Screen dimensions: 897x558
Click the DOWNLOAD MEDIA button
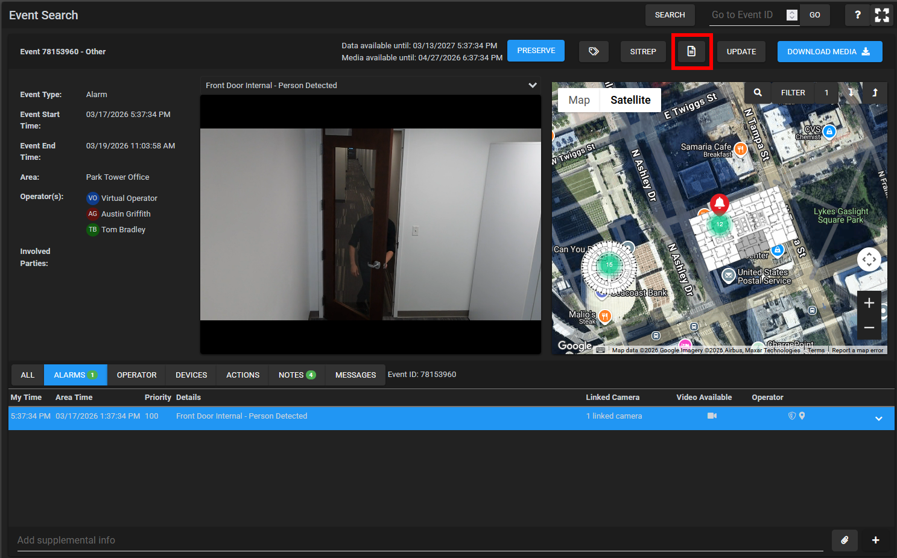[x=829, y=51]
